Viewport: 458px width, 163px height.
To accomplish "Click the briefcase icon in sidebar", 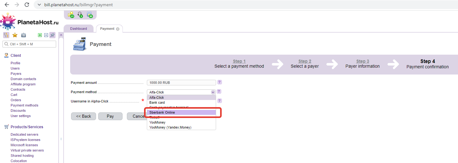I will 23,35.
